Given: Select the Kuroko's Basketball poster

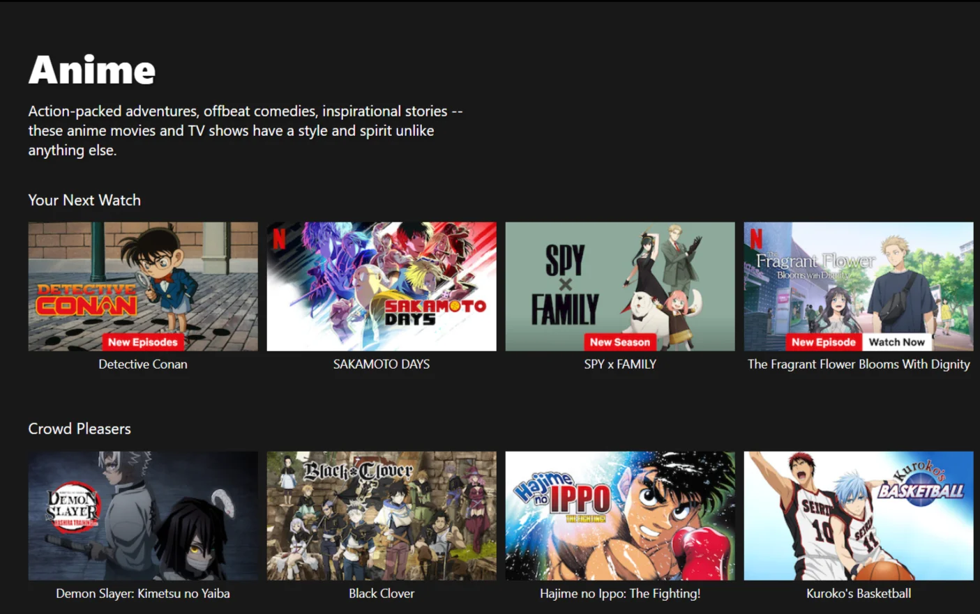Looking at the screenshot, I should click(x=858, y=515).
